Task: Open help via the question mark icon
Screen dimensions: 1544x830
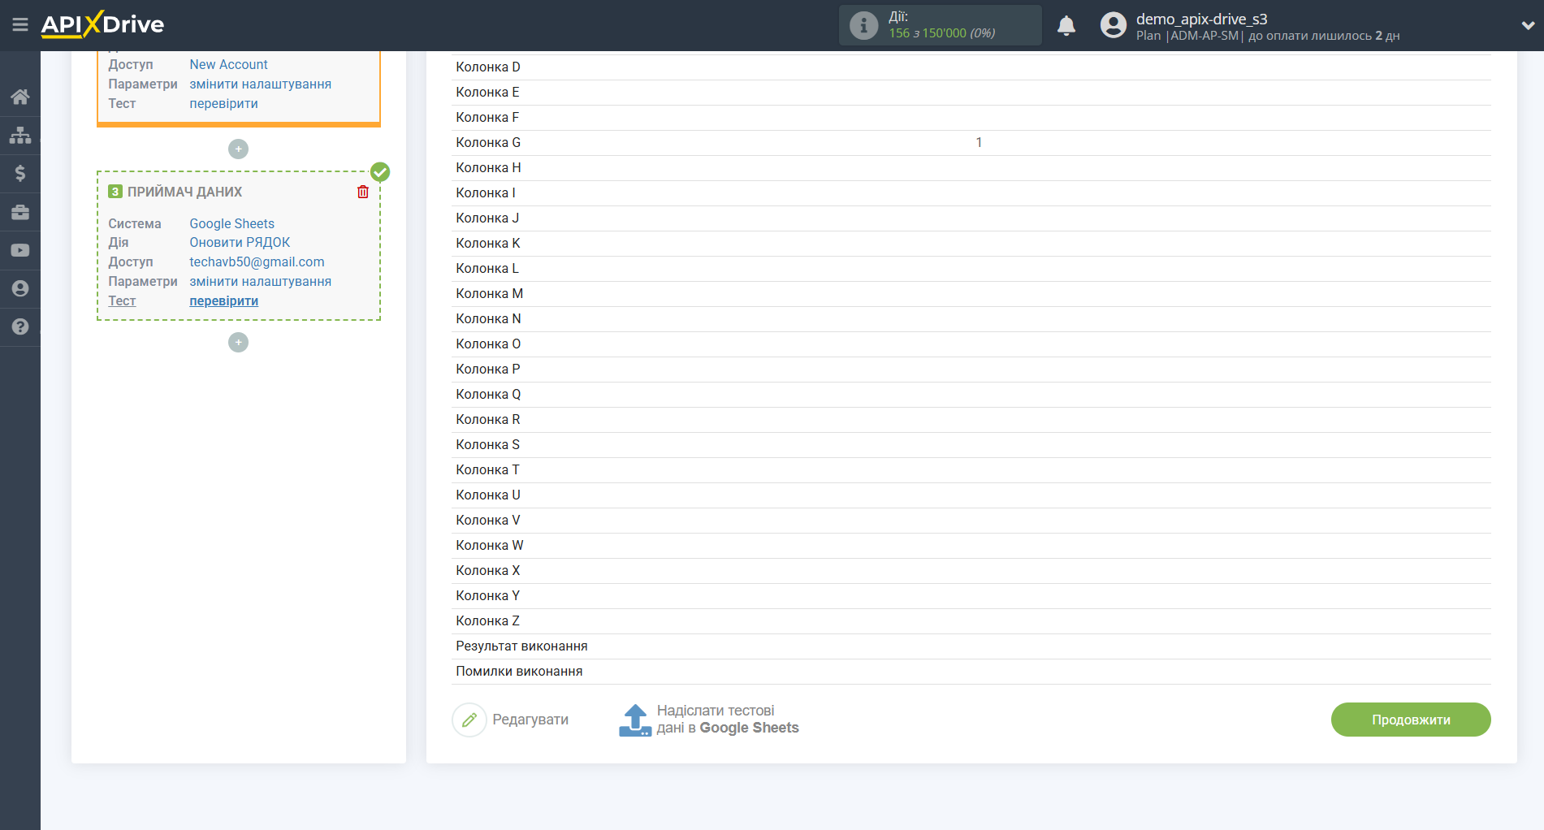Action: click(20, 326)
